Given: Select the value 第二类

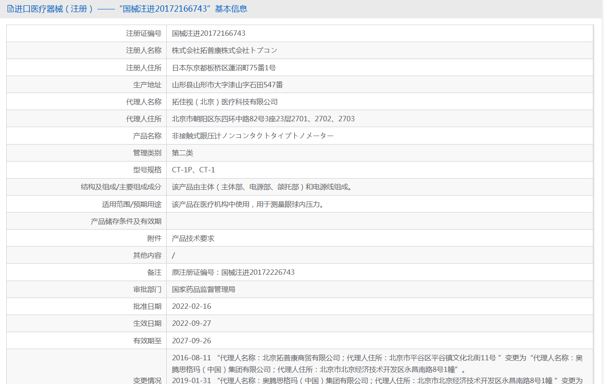Looking at the screenshot, I should (183, 153).
